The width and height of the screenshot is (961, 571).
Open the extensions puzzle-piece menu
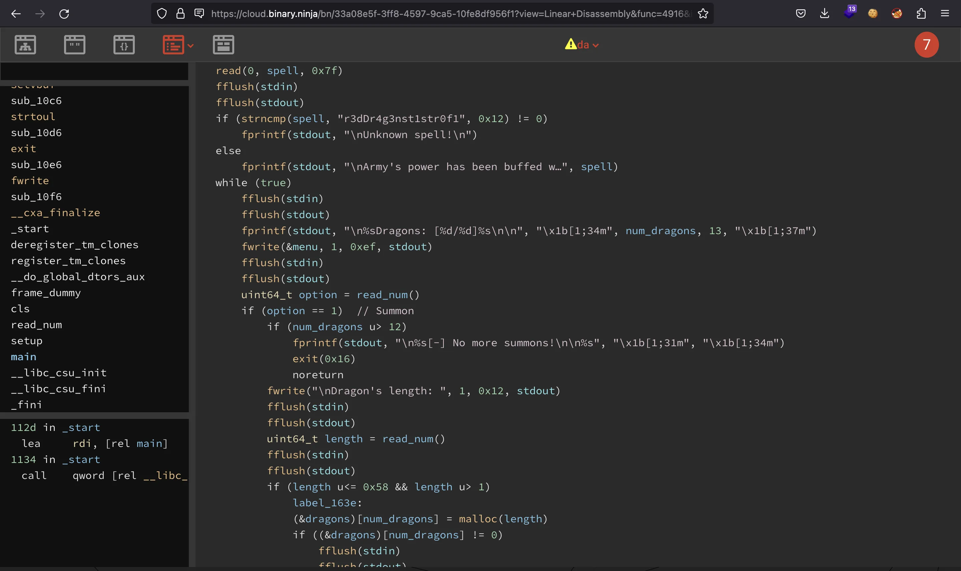pyautogui.click(x=921, y=14)
